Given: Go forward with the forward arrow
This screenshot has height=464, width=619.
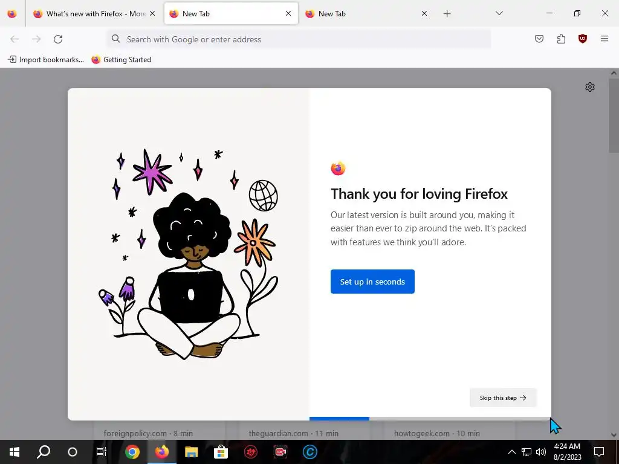Looking at the screenshot, I should tap(36, 39).
